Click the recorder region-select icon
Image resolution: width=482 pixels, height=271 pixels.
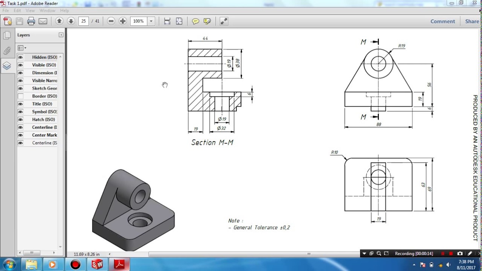386,254
